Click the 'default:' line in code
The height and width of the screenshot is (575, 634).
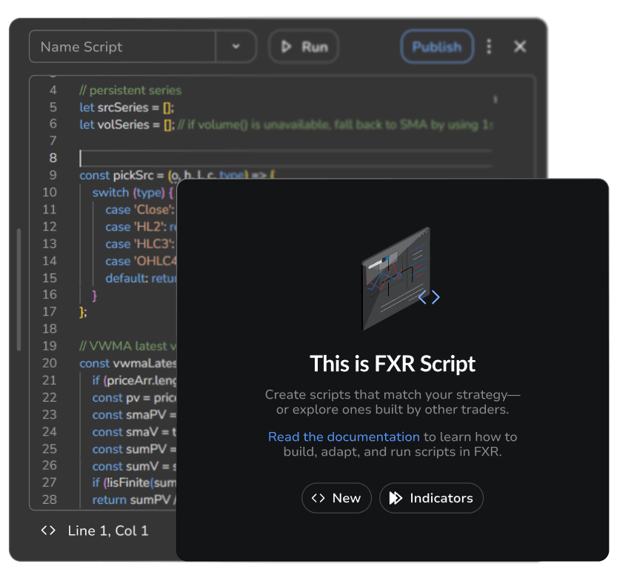pos(141,279)
